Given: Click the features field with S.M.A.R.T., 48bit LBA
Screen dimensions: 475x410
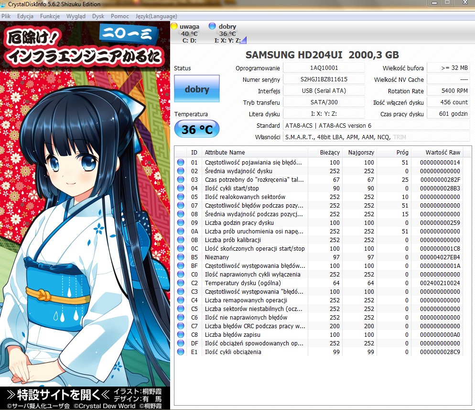Looking at the screenshot, I should tap(377, 137).
